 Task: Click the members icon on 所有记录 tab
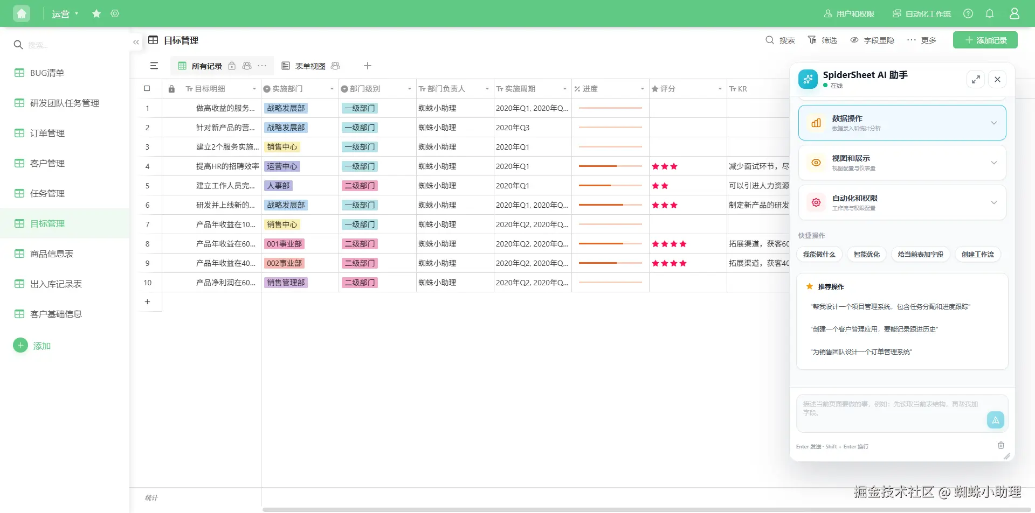point(247,66)
